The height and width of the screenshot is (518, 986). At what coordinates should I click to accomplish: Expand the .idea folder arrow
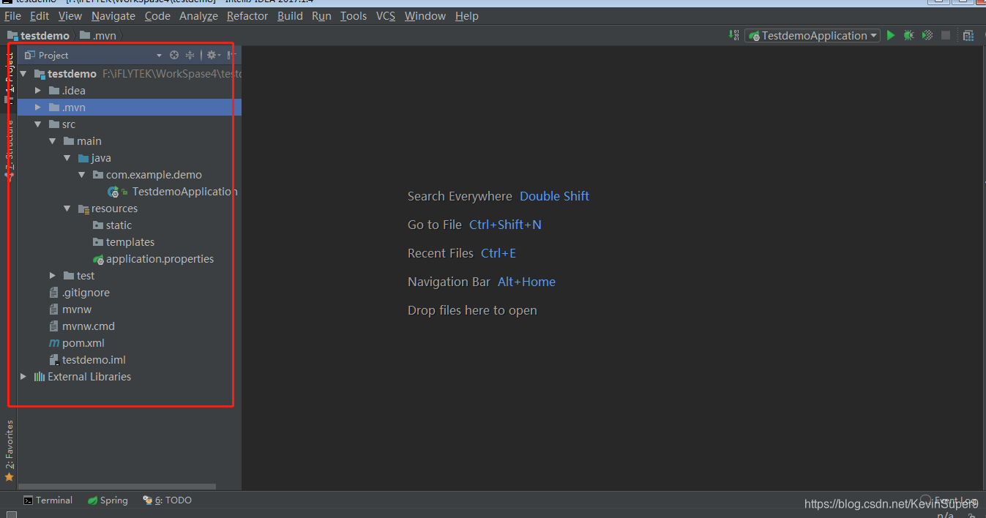[38, 91]
